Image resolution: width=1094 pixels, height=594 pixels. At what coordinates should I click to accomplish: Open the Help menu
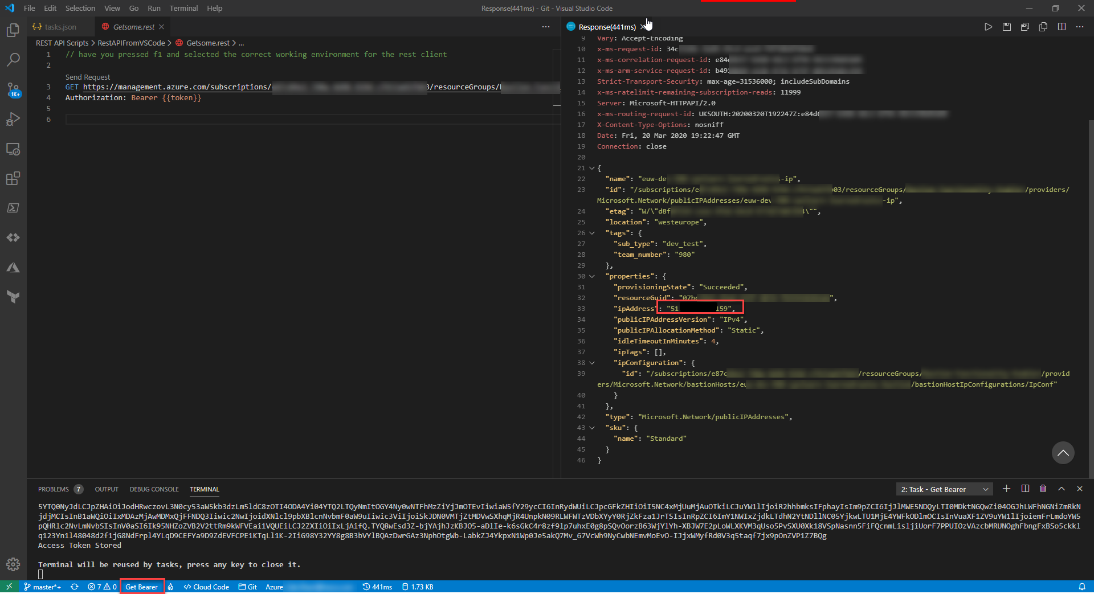214,8
